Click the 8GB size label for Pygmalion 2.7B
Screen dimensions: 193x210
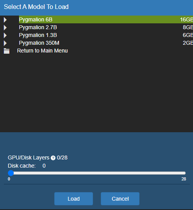(188, 27)
